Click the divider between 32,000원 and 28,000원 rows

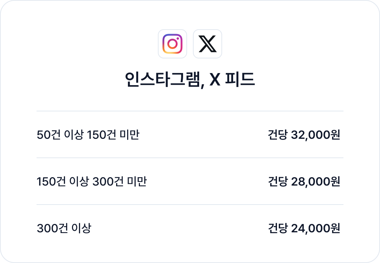190,158
